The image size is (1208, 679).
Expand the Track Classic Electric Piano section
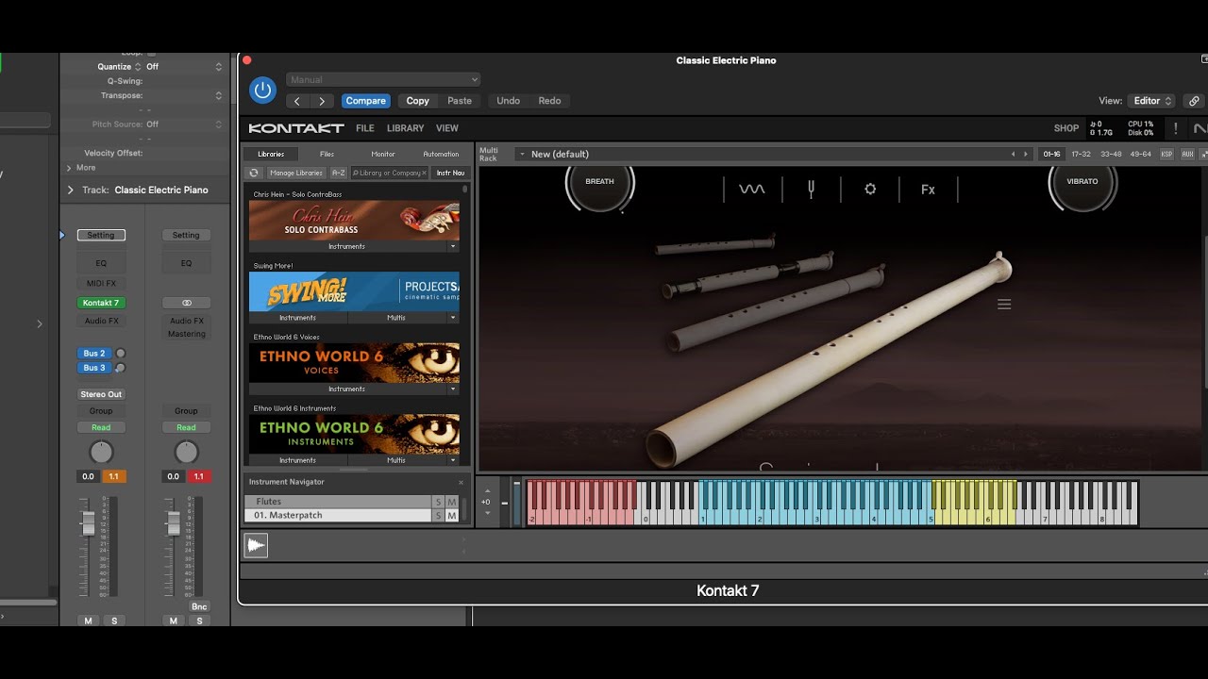click(70, 190)
